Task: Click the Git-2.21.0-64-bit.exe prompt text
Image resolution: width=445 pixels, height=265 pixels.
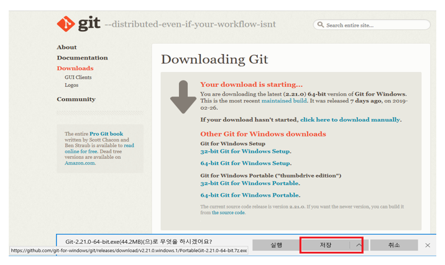Action: pyautogui.click(x=139, y=242)
